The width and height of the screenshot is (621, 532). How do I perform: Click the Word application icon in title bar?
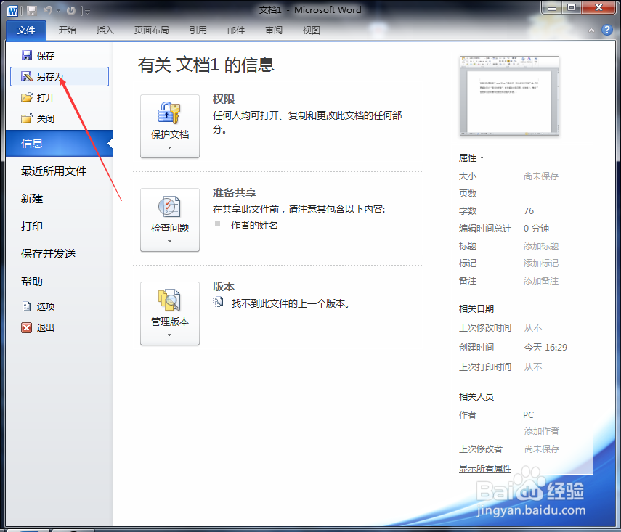pyautogui.click(x=12, y=11)
